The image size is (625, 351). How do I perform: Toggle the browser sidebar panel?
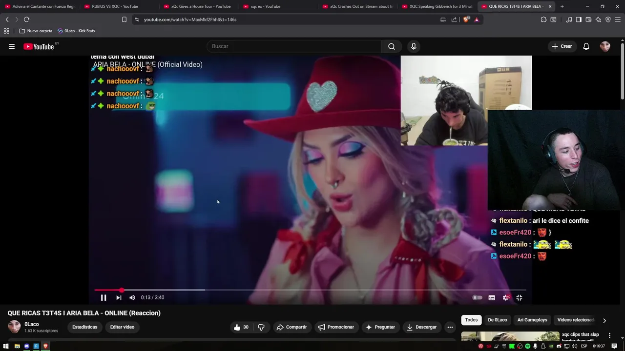pos(579,19)
